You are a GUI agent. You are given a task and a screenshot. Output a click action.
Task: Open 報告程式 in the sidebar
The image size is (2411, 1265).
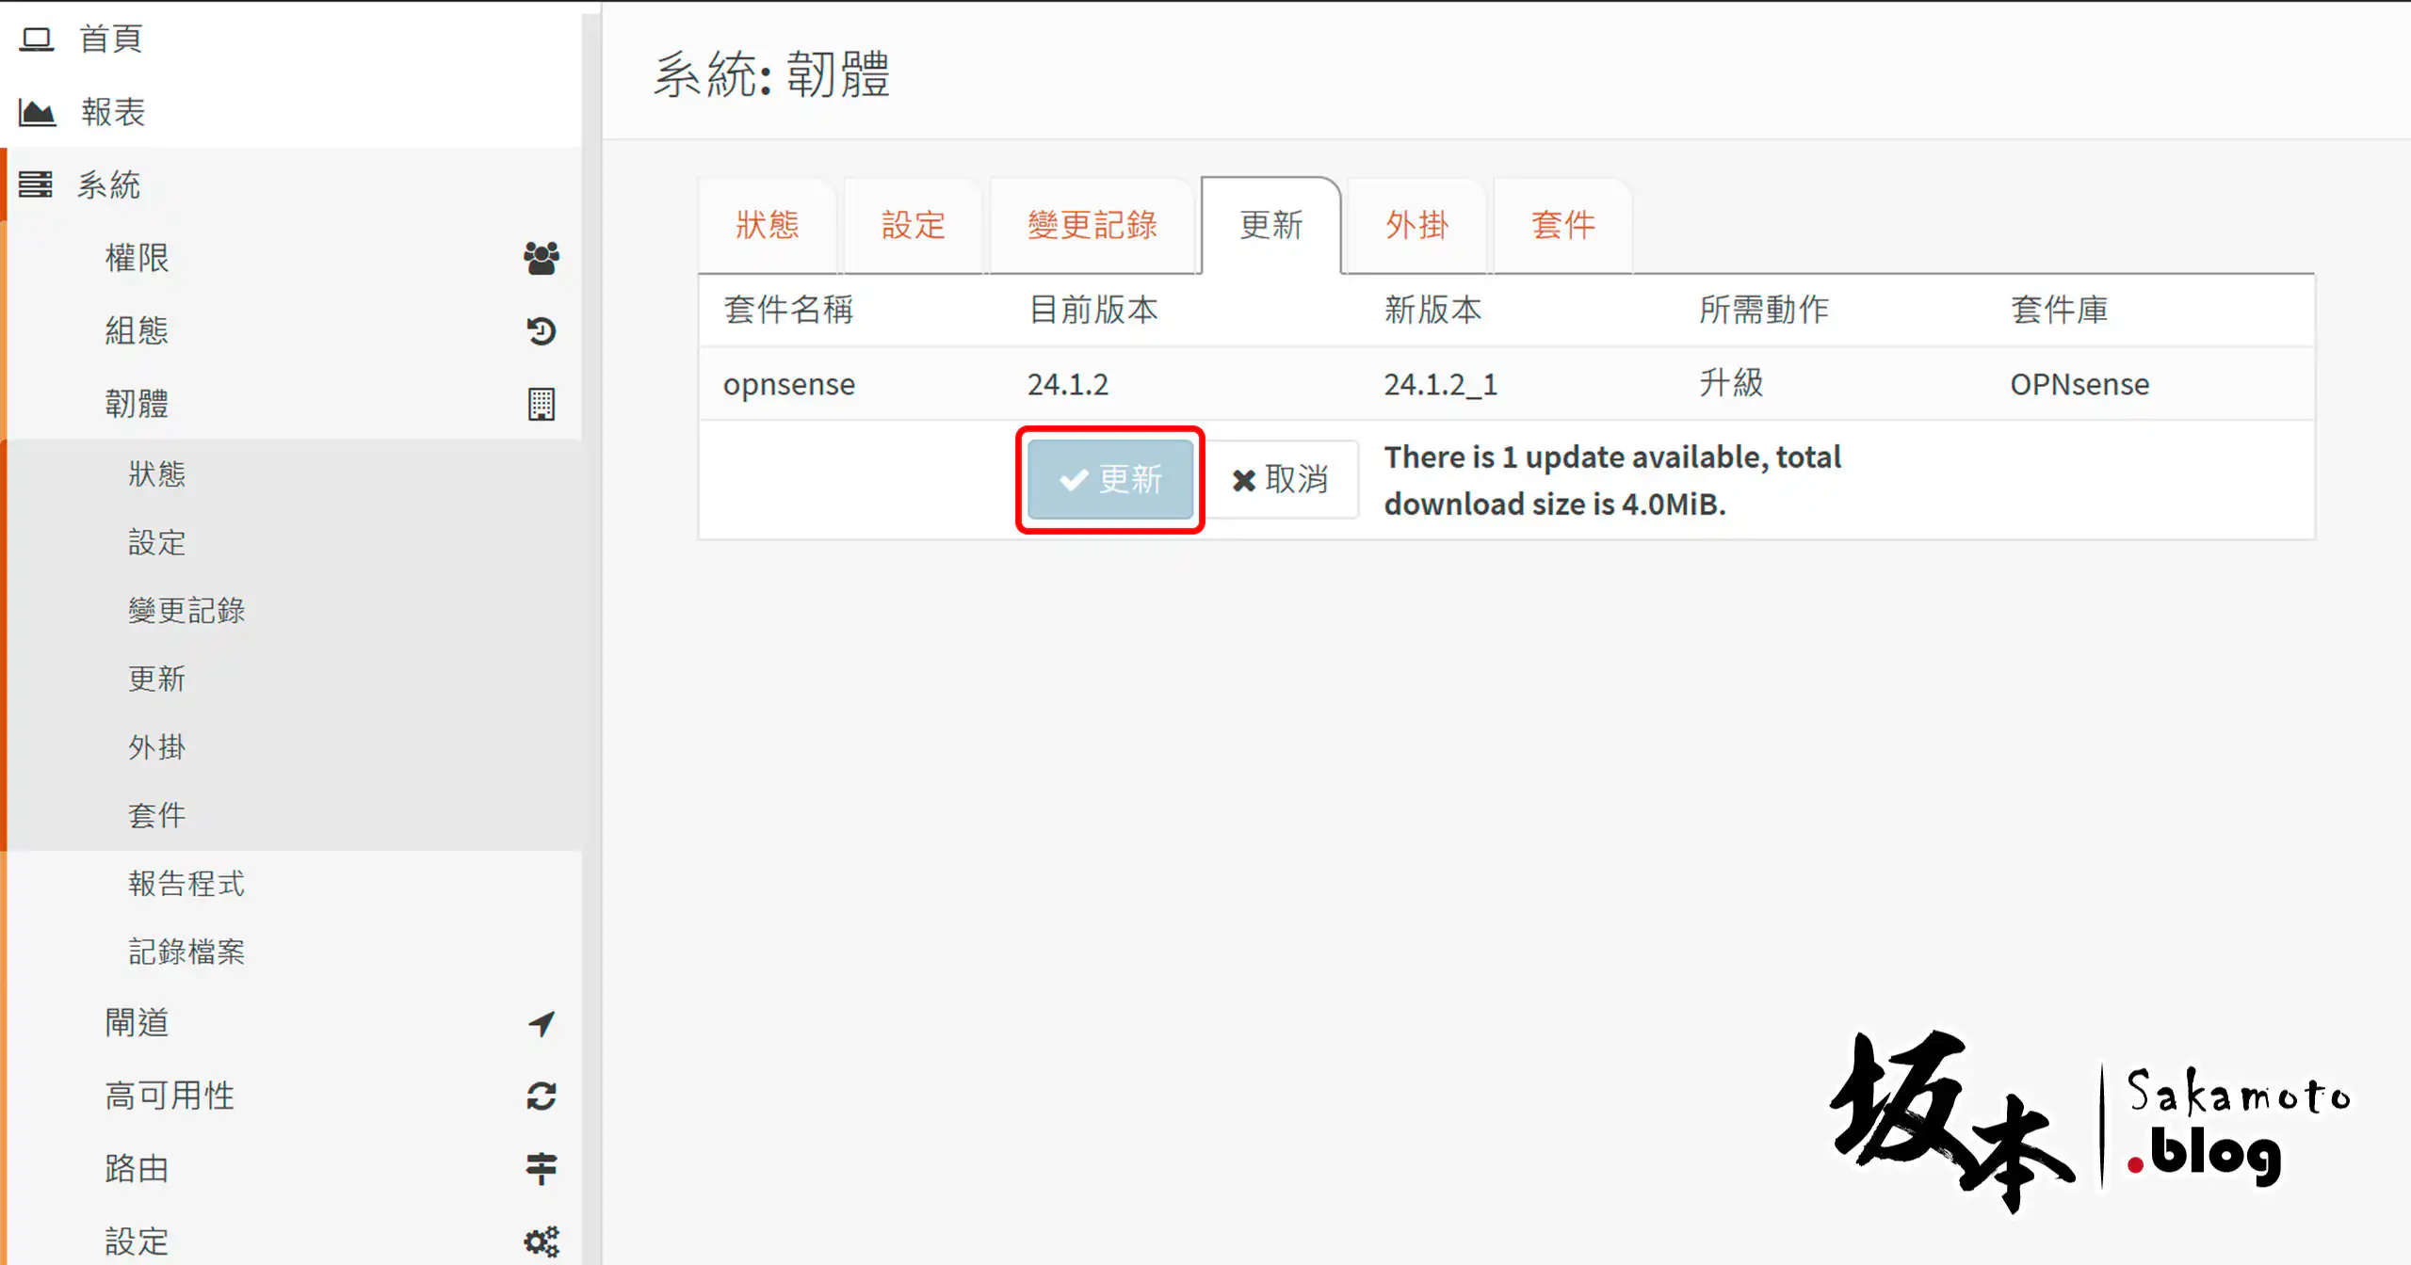point(186,883)
